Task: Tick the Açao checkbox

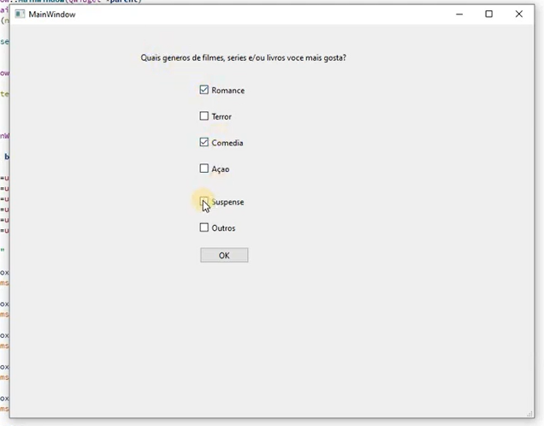Action: pyautogui.click(x=204, y=169)
